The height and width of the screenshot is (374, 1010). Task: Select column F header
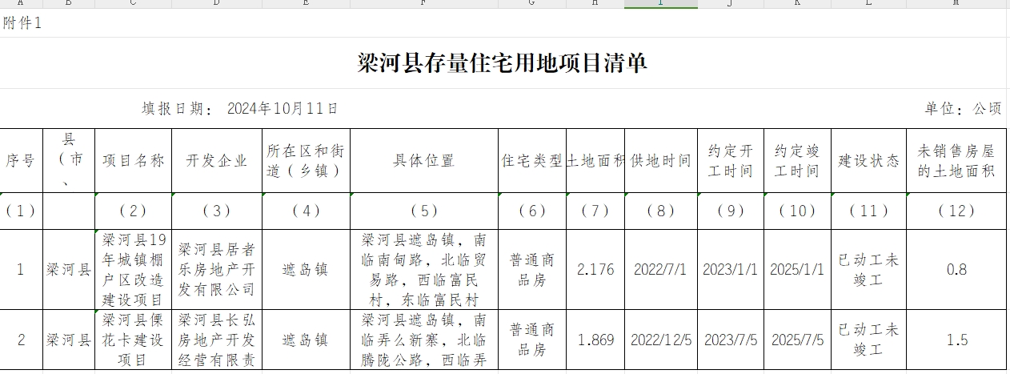pyautogui.click(x=423, y=3)
